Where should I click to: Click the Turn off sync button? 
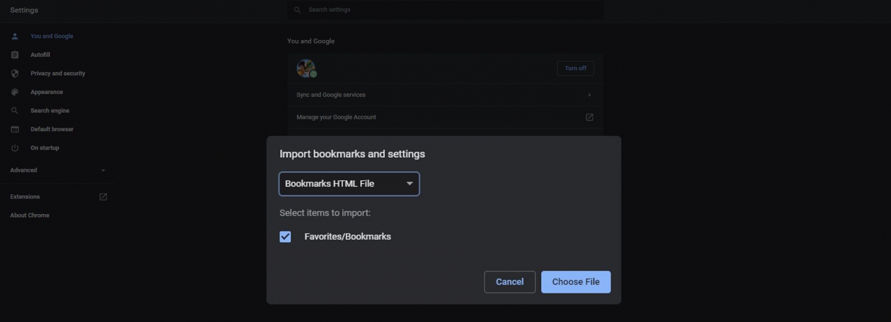coord(575,68)
